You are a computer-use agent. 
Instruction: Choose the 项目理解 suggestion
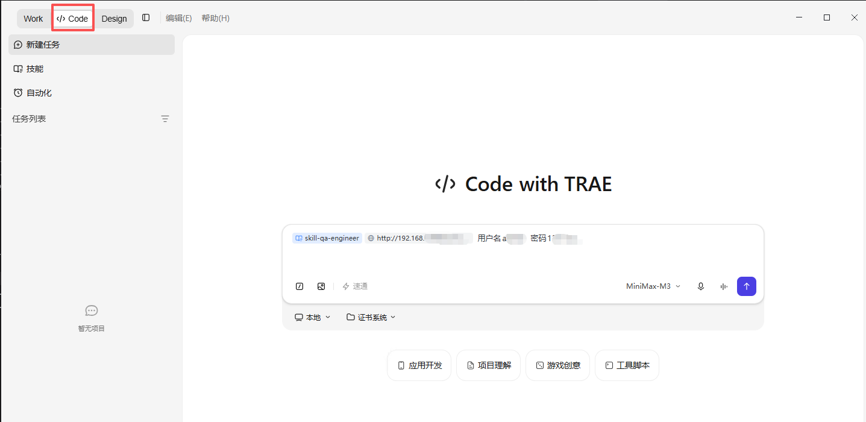click(488, 365)
